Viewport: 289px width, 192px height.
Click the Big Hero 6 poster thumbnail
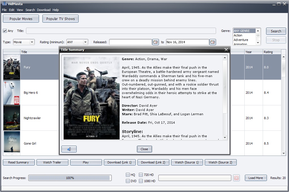pyautogui.click(x=12, y=93)
